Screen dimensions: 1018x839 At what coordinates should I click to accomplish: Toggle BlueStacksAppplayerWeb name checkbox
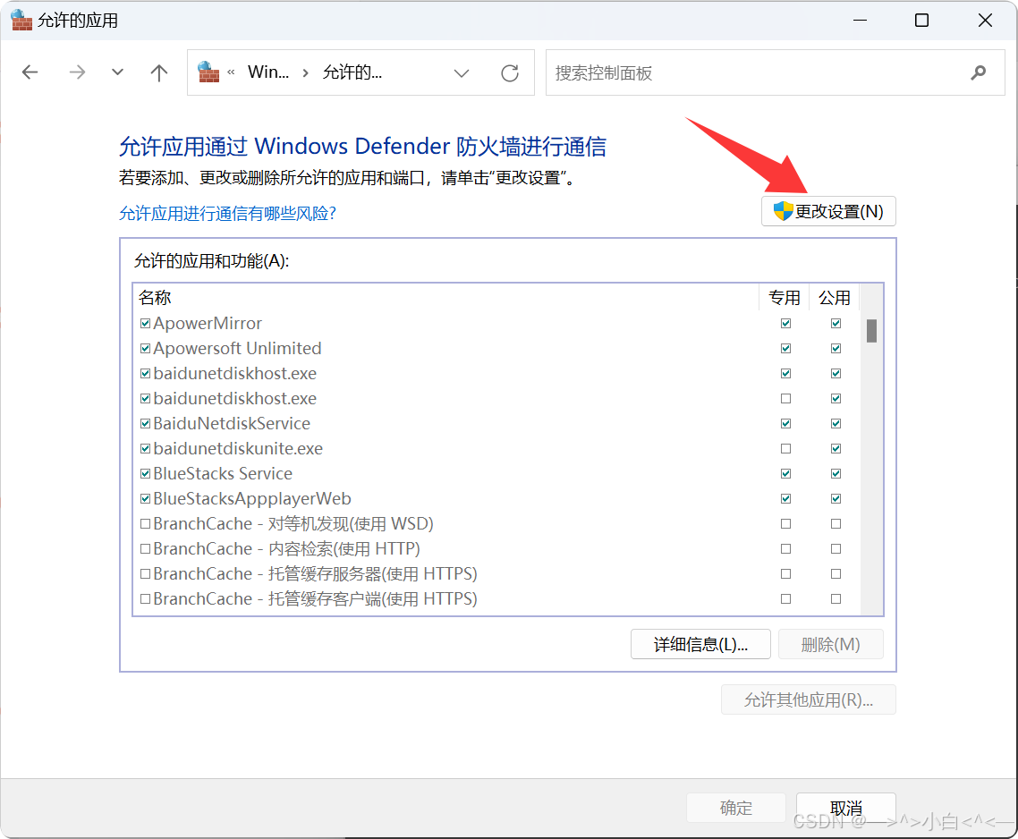(146, 498)
